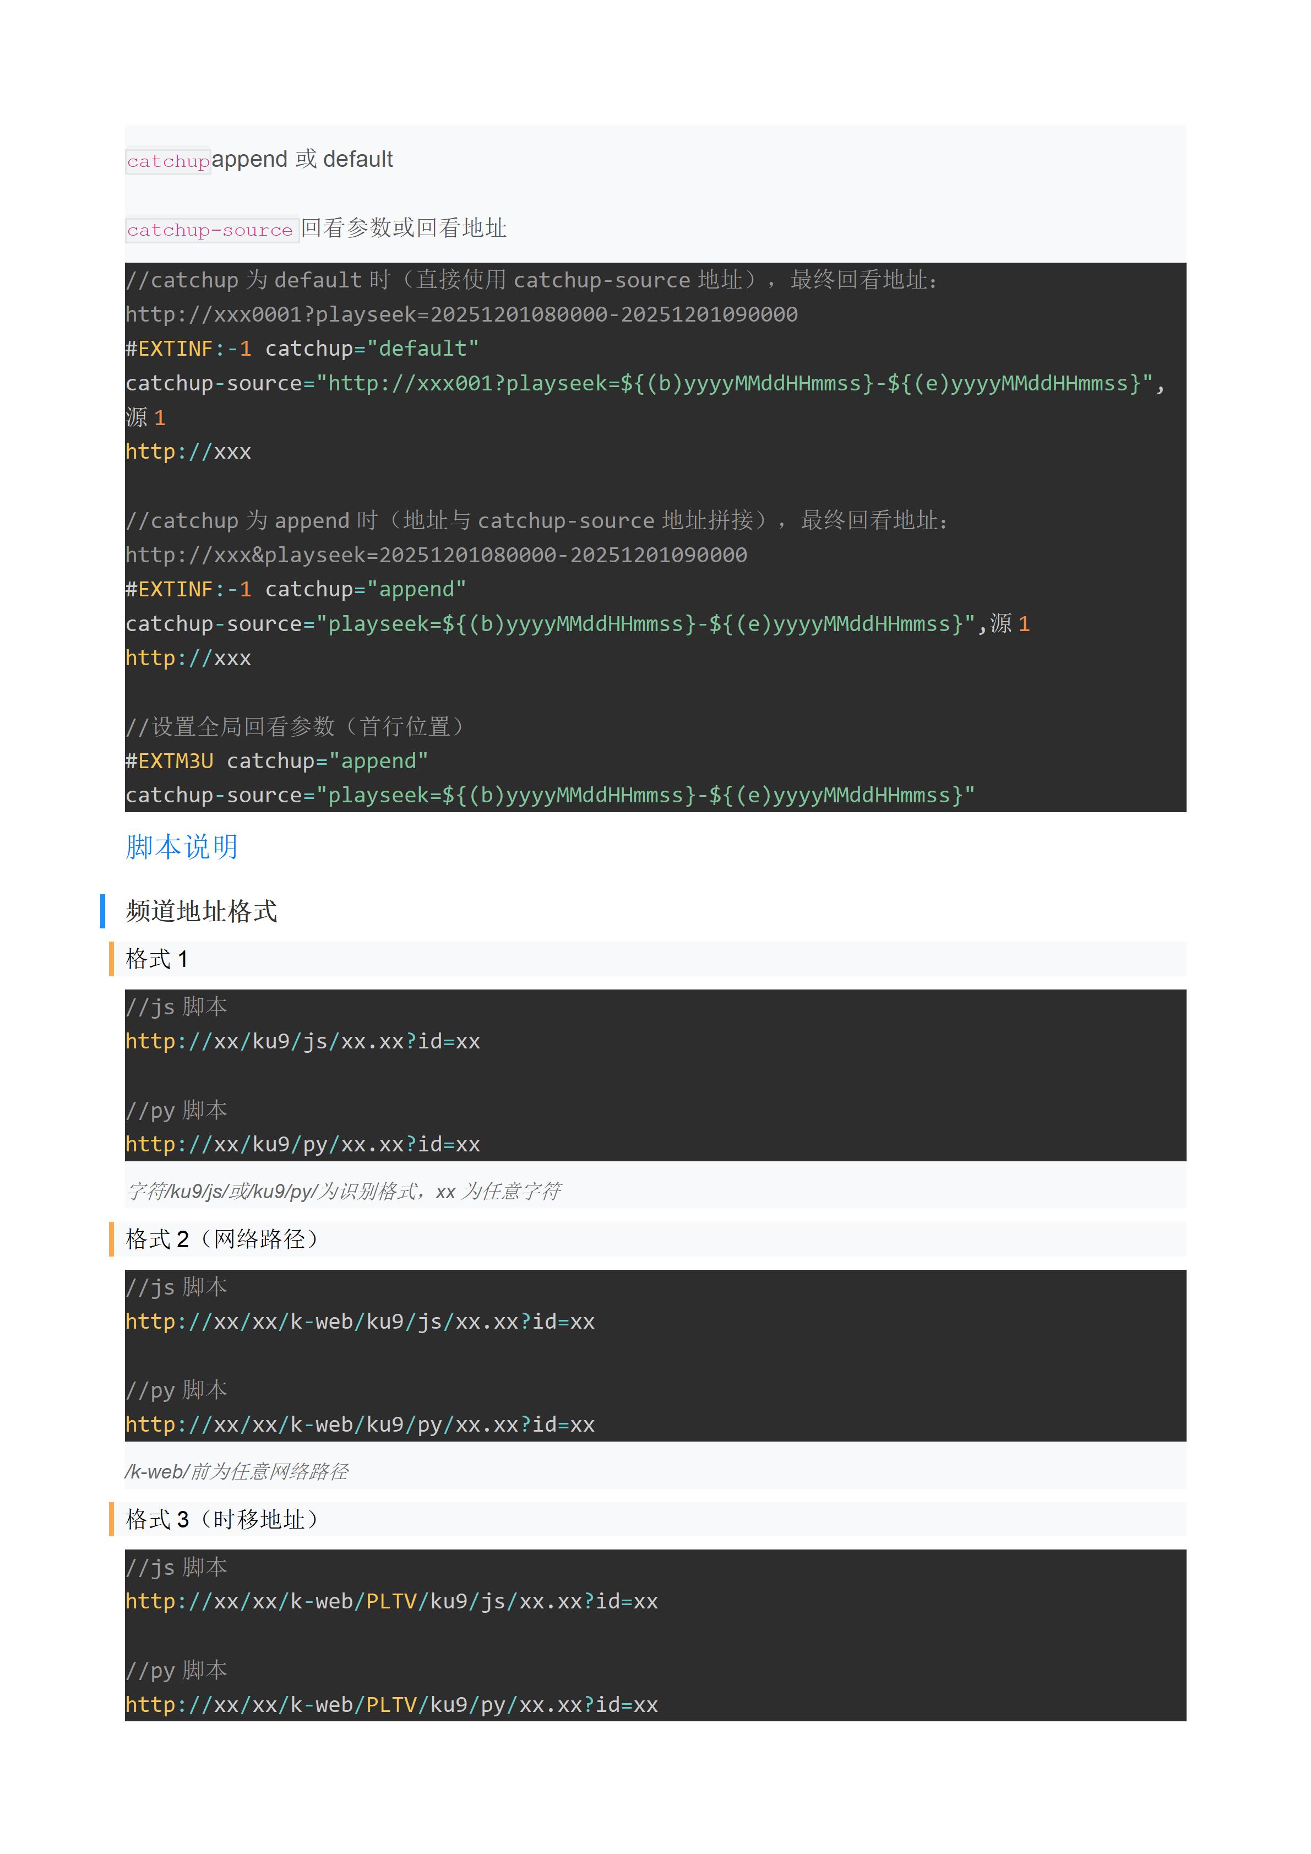Click the PLTV/ku9/js script URL
The height and width of the screenshot is (1854, 1311).
391,1601
